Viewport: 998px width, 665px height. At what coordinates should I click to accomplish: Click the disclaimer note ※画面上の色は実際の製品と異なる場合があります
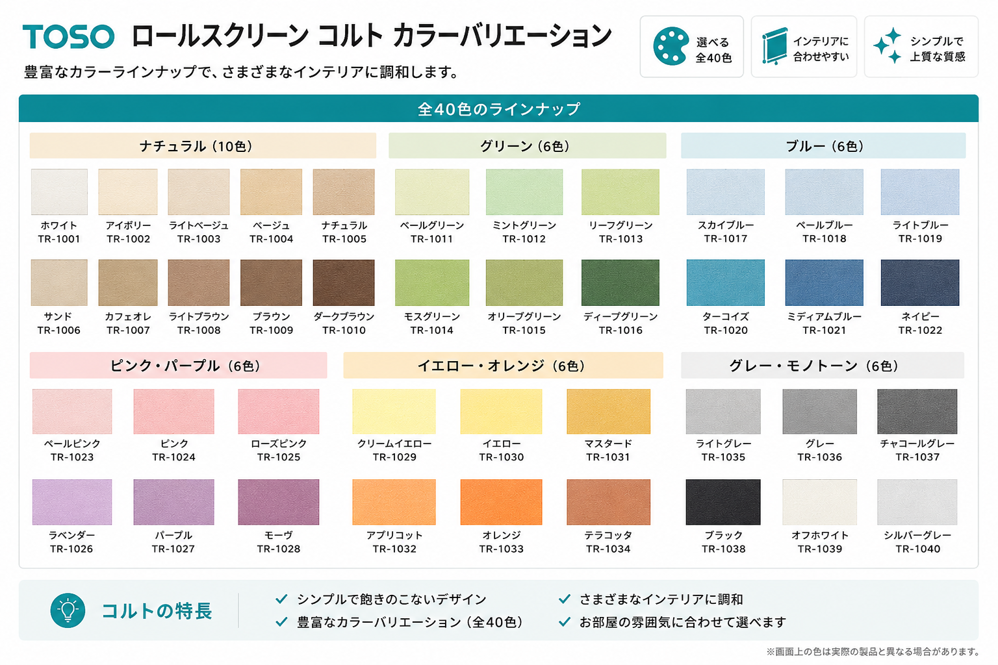point(873,651)
